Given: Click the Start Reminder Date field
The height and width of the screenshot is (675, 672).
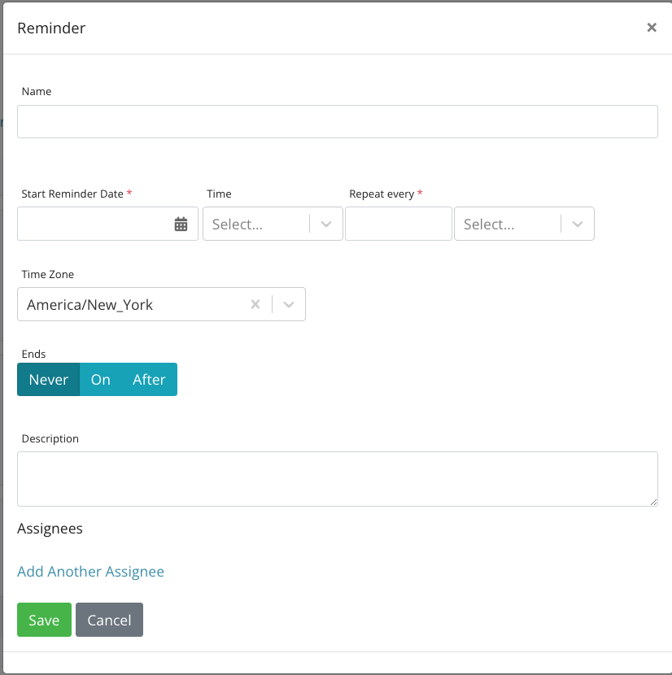Looking at the screenshot, I should pos(94,224).
